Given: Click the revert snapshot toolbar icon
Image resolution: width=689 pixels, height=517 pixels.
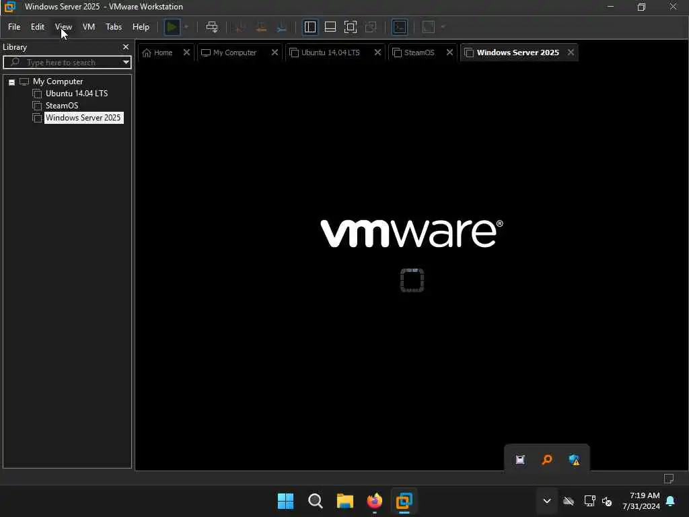Looking at the screenshot, I should tap(261, 27).
